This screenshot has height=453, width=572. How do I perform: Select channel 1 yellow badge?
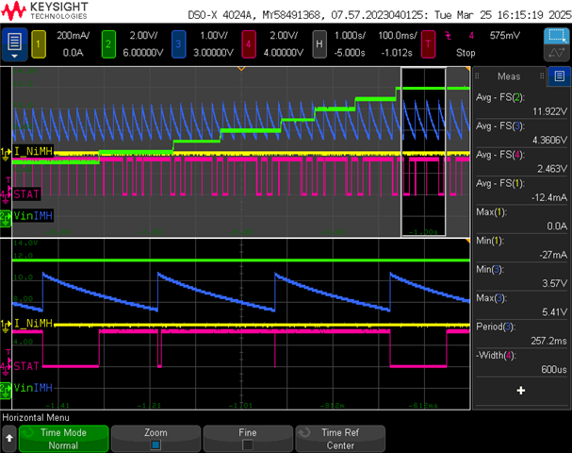39,44
